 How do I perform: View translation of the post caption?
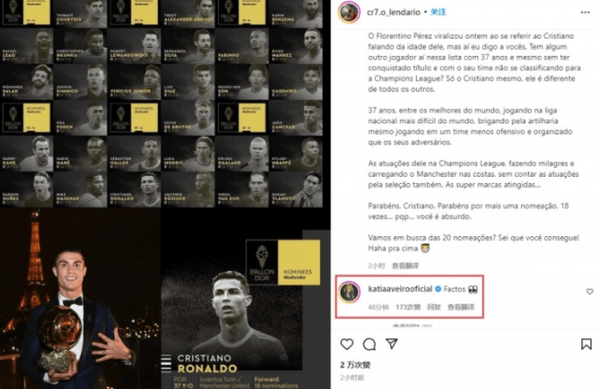coord(405,266)
